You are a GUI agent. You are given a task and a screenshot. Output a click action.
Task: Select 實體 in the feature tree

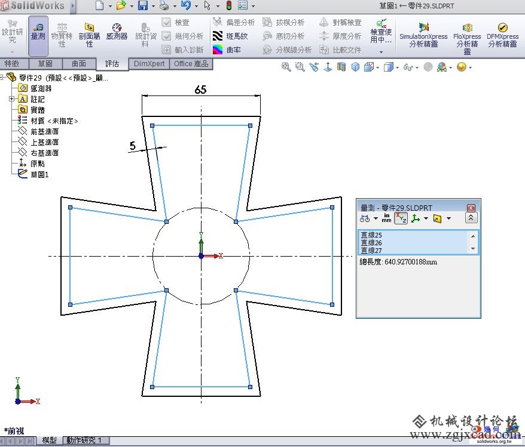(31, 110)
